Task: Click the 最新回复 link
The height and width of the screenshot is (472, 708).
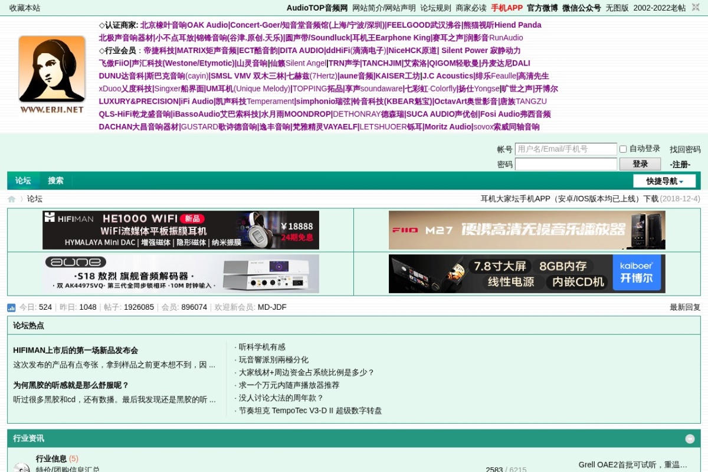Action: pyautogui.click(x=685, y=307)
